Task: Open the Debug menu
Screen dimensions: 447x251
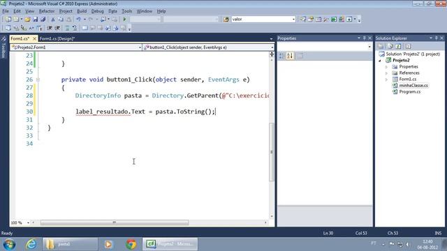Action: click(97, 11)
